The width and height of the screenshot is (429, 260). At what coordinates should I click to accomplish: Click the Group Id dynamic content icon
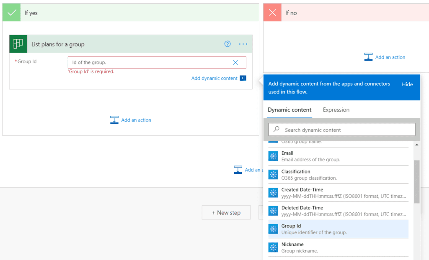pos(273,229)
